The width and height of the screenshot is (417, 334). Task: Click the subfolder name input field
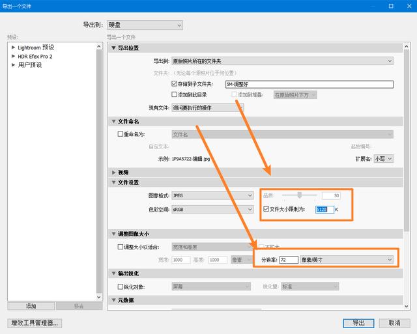point(309,84)
